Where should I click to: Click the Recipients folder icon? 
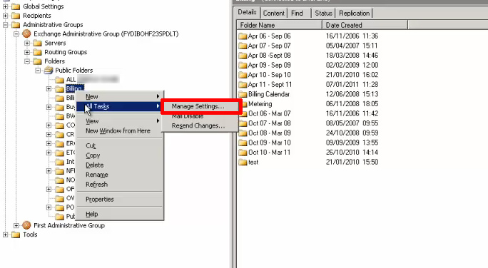pos(16,16)
